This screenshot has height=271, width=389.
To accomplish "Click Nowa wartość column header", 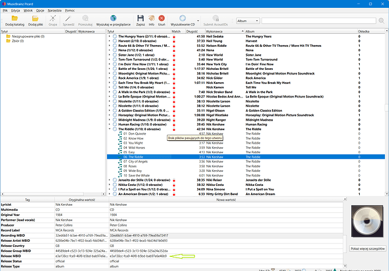I will tap(226, 199).
